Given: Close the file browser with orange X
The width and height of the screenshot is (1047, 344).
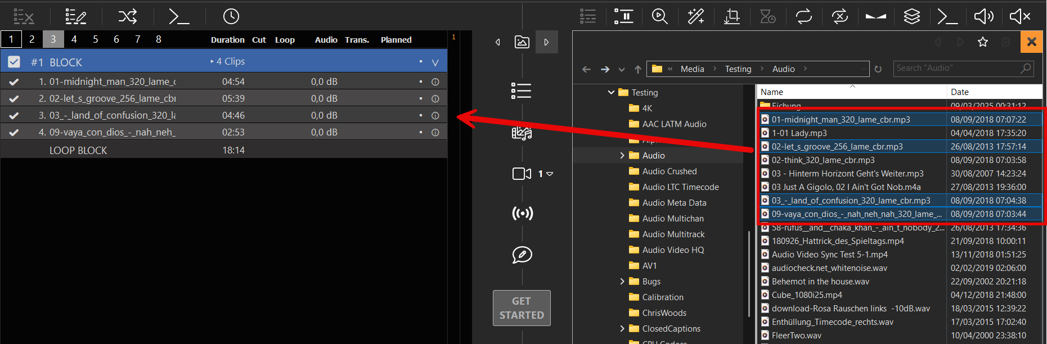Looking at the screenshot, I should pos(1031,42).
